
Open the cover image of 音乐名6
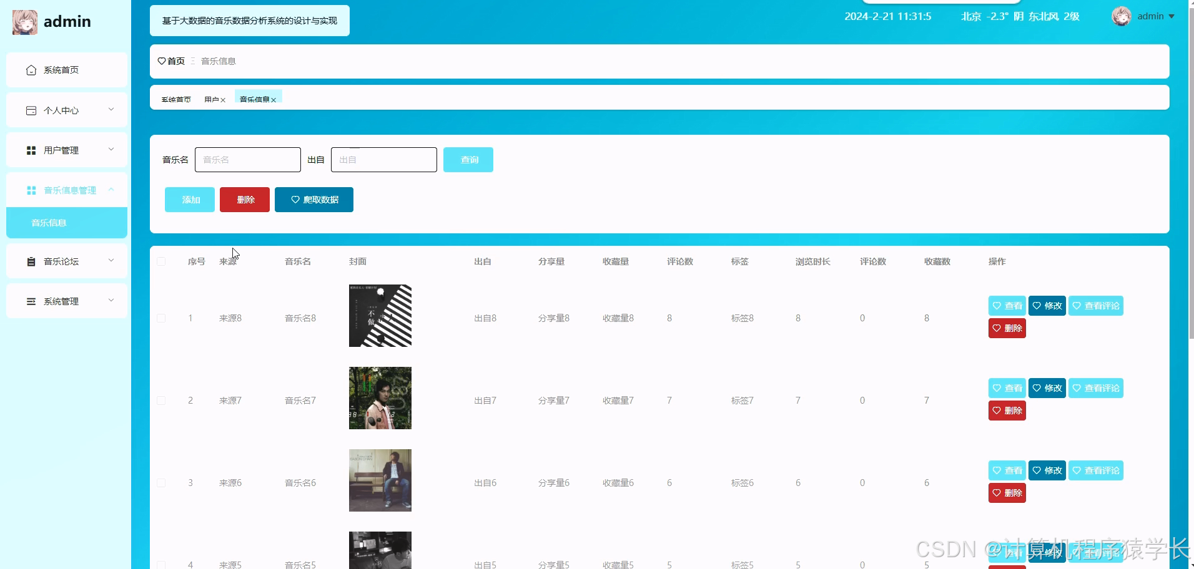point(380,480)
